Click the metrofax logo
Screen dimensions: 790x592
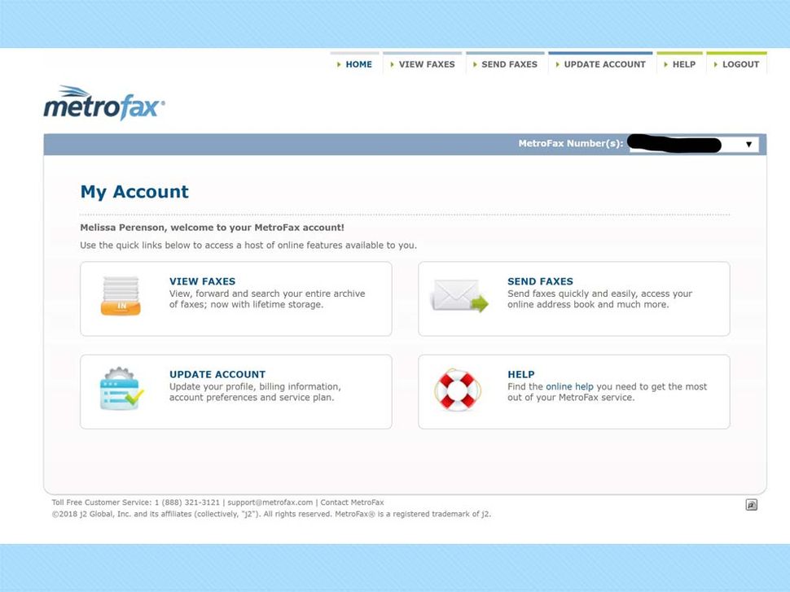click(x=104, y=102)
